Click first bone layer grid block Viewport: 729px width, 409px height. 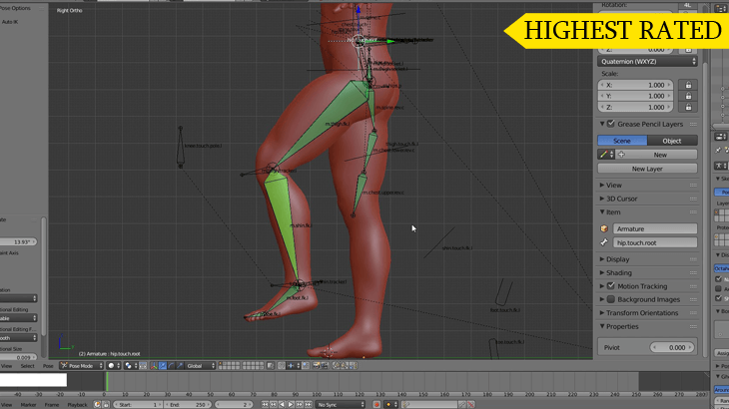(230, 366)
